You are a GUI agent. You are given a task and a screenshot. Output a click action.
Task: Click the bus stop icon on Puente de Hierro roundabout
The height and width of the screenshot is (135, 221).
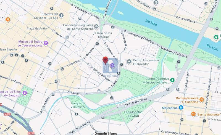click(x=112, y=27)
